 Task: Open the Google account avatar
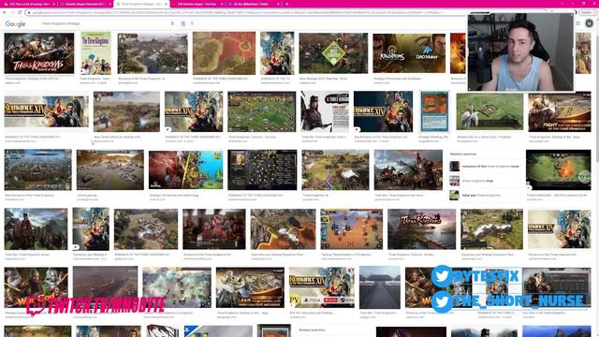tap(589, 23)
